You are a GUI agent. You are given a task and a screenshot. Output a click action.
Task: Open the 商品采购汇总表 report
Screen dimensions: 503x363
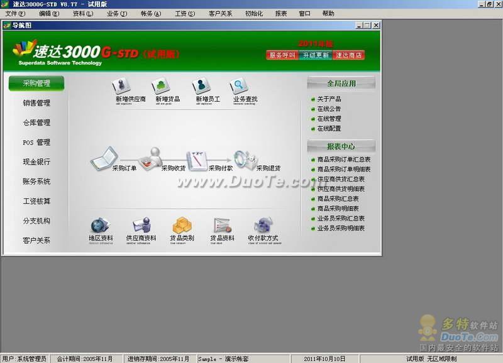click(x=338, y=198)
